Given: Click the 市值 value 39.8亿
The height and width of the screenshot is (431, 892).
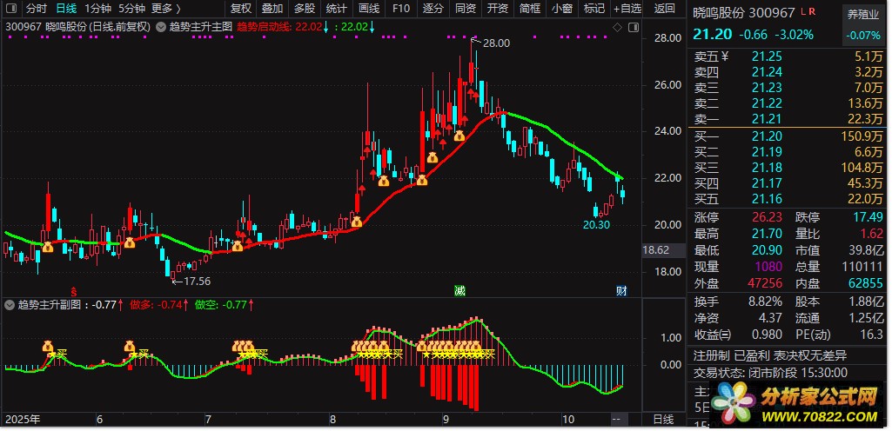Looking at the screenshot, I should click(865, 250).
